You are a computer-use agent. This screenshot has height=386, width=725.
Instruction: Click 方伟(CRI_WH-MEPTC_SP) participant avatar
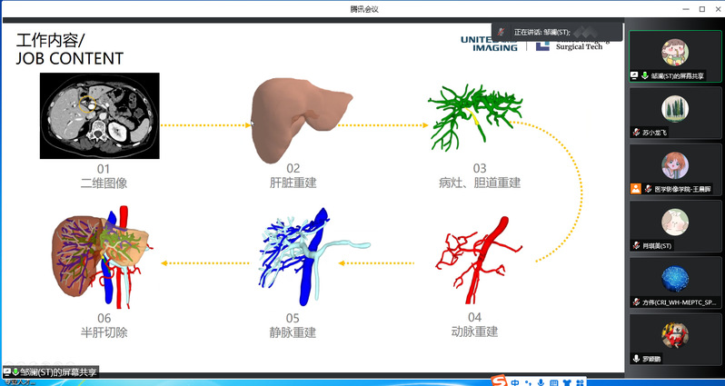(x=674, y=277)
